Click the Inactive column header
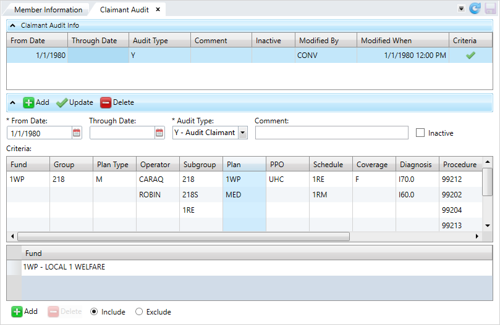Viewport: 500px width, 325px height. 273,41
